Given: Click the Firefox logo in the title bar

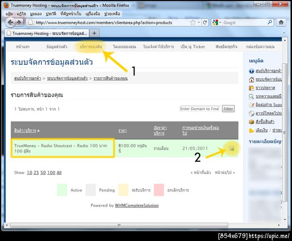Looking at the screenshot, I should (6, 5).
